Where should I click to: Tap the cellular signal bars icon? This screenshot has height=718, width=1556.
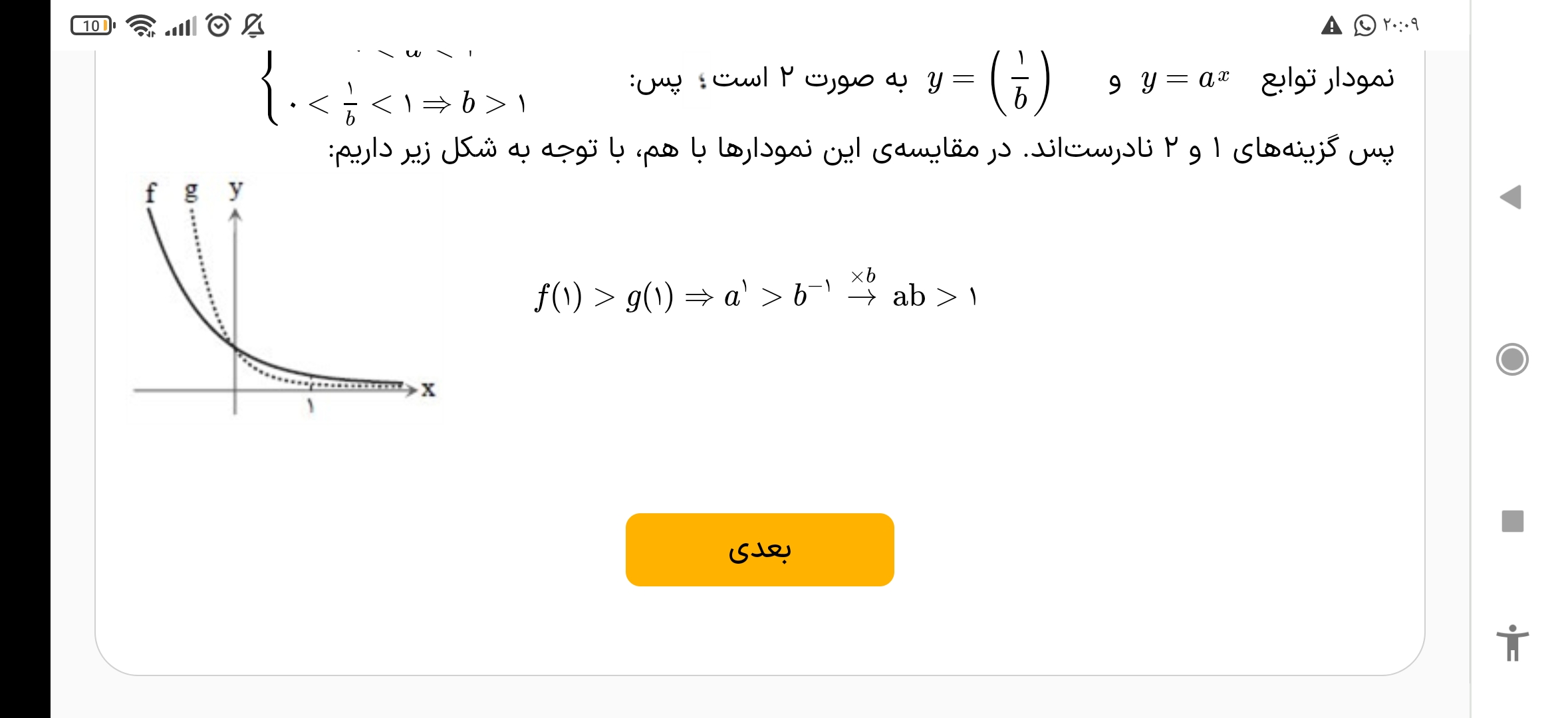click(x=181, y=26)
